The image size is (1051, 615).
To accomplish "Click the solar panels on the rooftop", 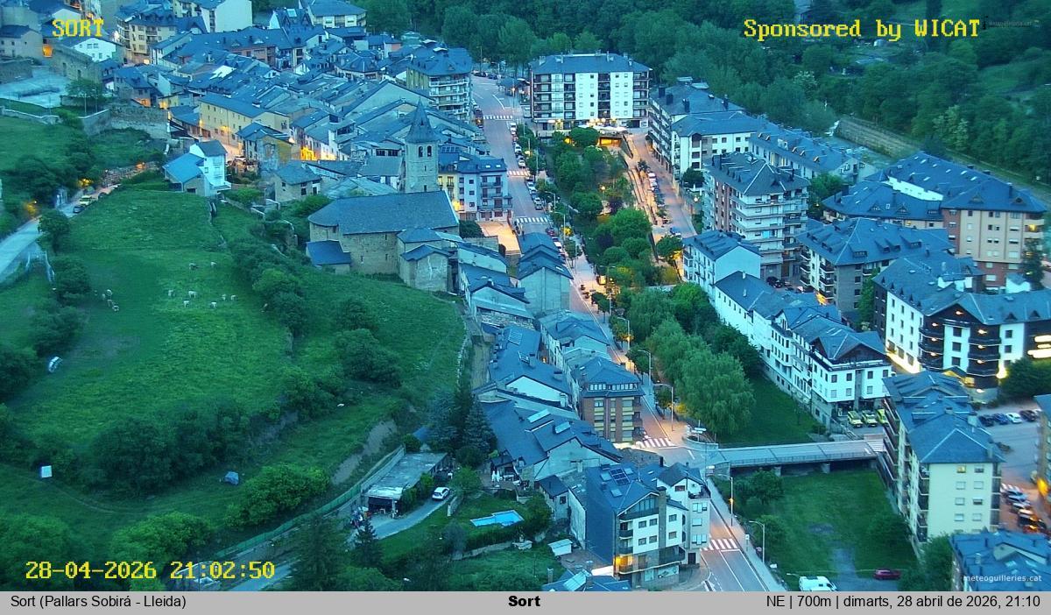I will click(619, 476).
